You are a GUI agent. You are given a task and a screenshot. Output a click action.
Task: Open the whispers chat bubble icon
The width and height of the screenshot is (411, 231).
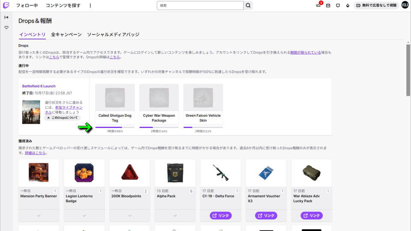(338, 6)
